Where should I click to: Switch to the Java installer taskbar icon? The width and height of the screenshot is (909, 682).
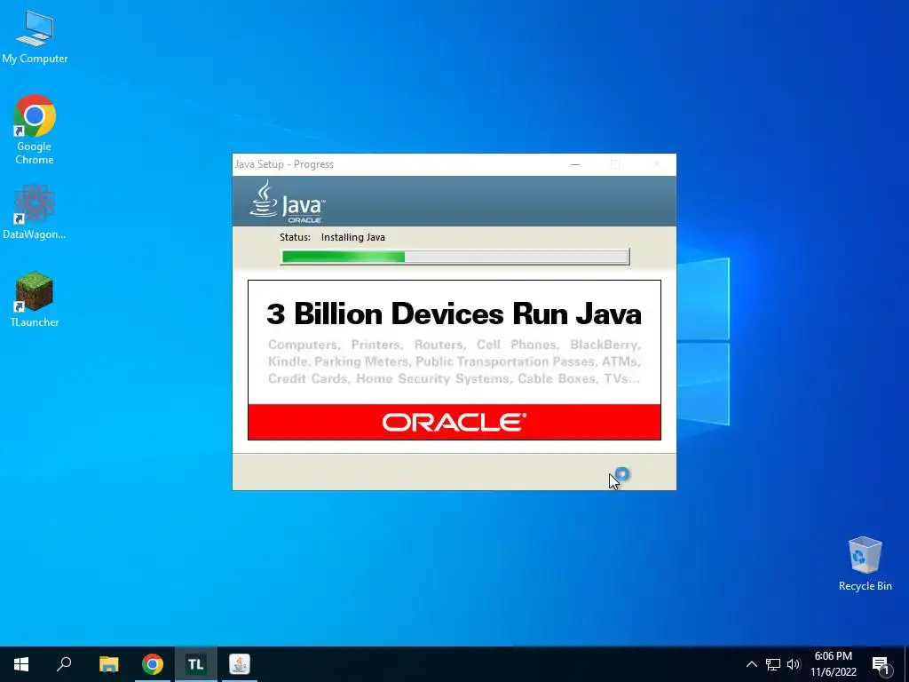[240, 664]
